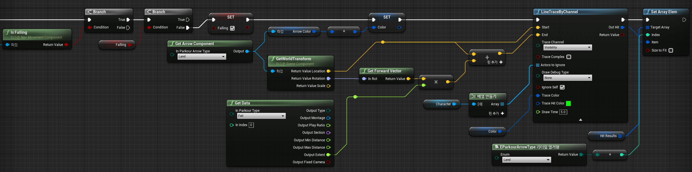Click the True exec pin of first Branch
692x172 pixels.
tap(128, 20)
